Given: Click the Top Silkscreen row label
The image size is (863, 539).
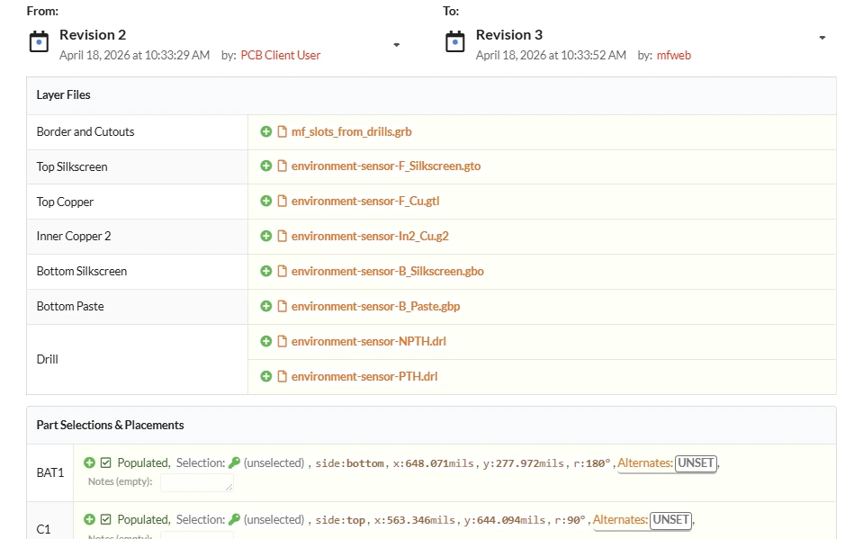Looking at the screenshot, I should click(x=72, y=166).
